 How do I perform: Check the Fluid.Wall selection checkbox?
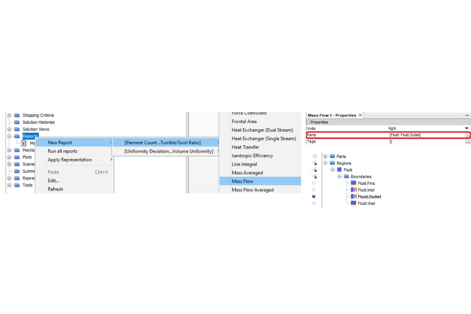tap(314, 203)
